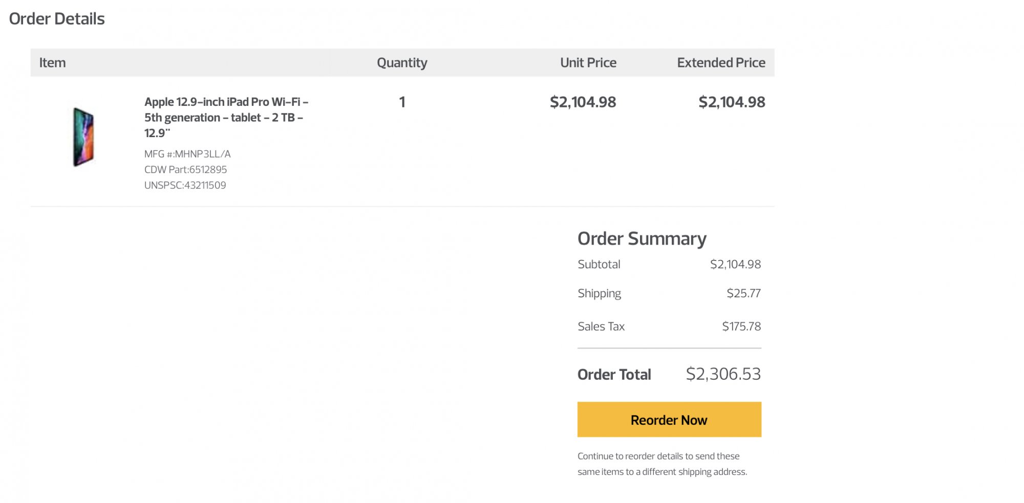
Task: Click the Order Summary heading
Action: click(x=642, y=238)
